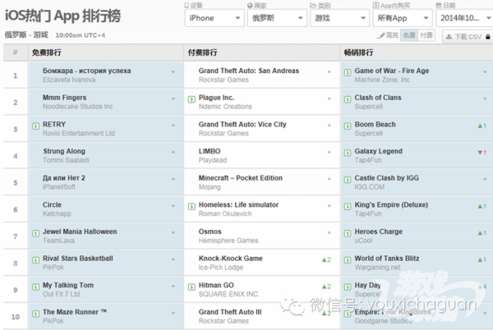Click the in-app purchase icon beside Clash of Clans
Viewport: 493px width, 330px height.
tap(348, 99)
